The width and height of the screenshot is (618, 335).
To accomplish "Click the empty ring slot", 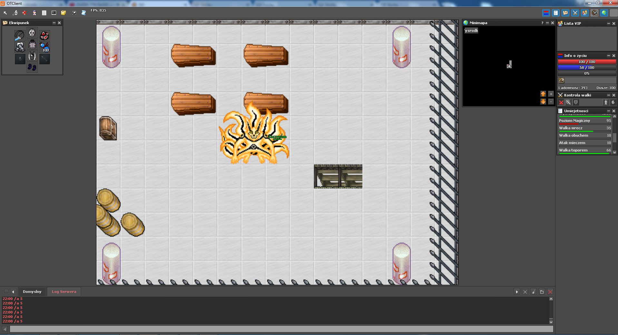I will 20,59.
